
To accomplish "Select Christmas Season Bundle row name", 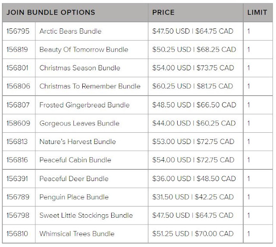I will pyautogui.click(x=80, y=68).
